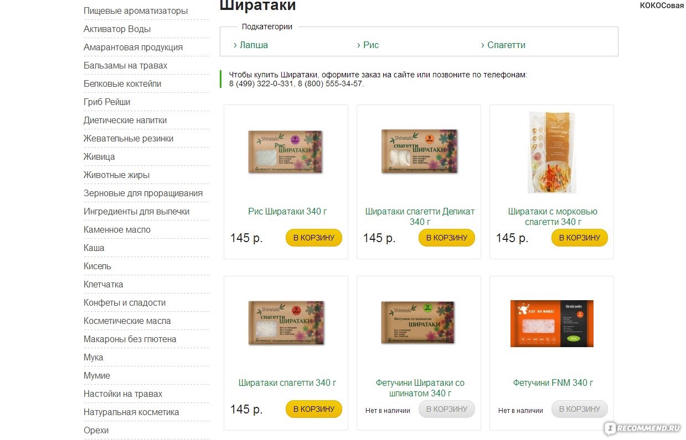
Task: Open the Ширатаки спагетти 340 г image
Action: tap(286, 323)
